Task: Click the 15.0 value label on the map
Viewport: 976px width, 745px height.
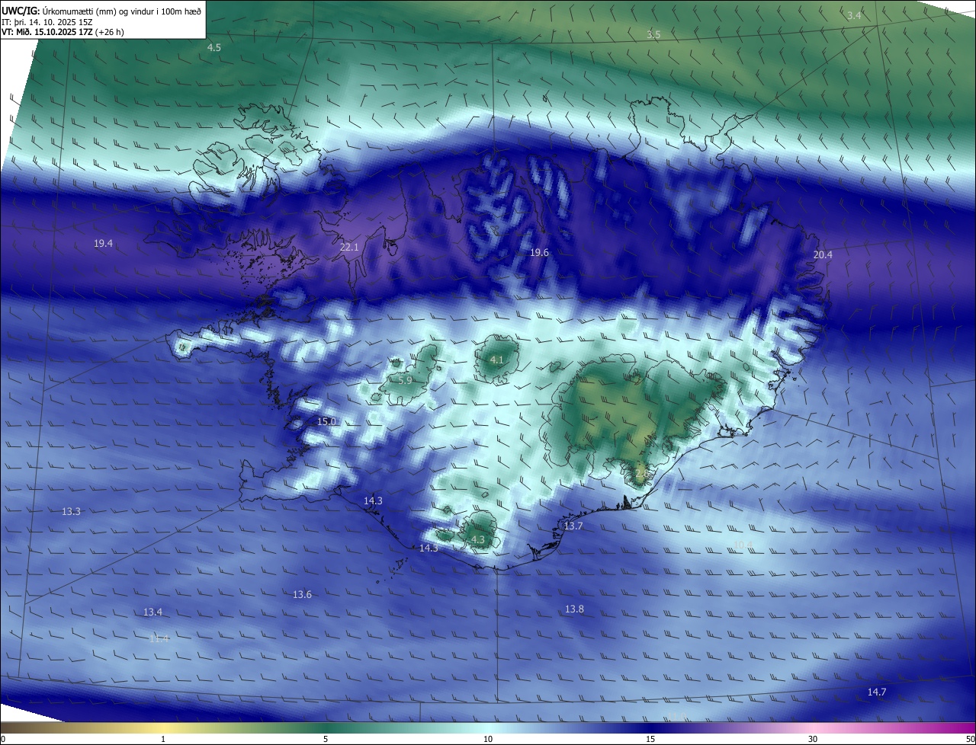Action: click(326, 422)
